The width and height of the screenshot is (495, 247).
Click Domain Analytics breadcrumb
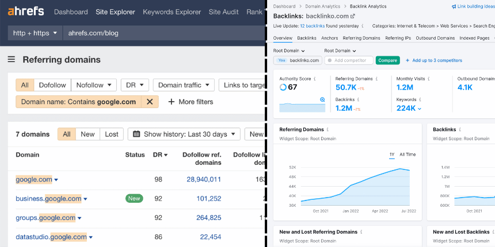pos(324,6)
